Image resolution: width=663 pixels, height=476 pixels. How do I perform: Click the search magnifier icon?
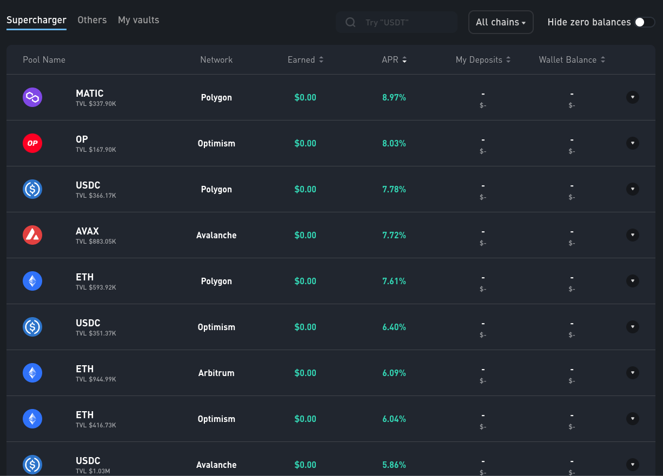(350, 22)
